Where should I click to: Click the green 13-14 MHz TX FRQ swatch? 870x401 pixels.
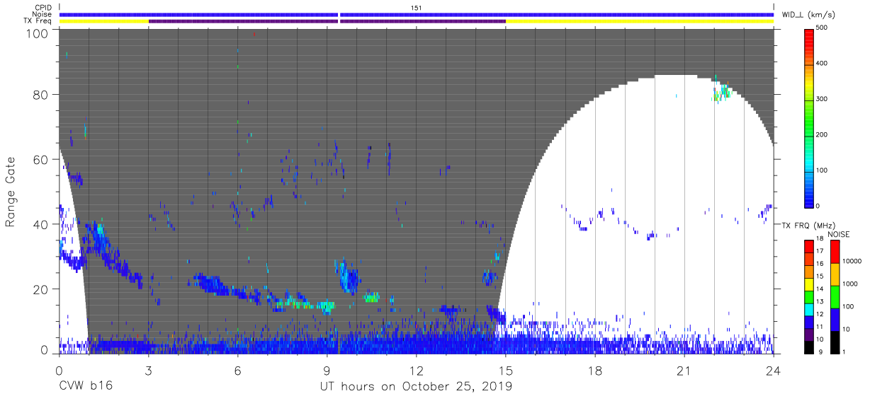(x=808, y=296)
